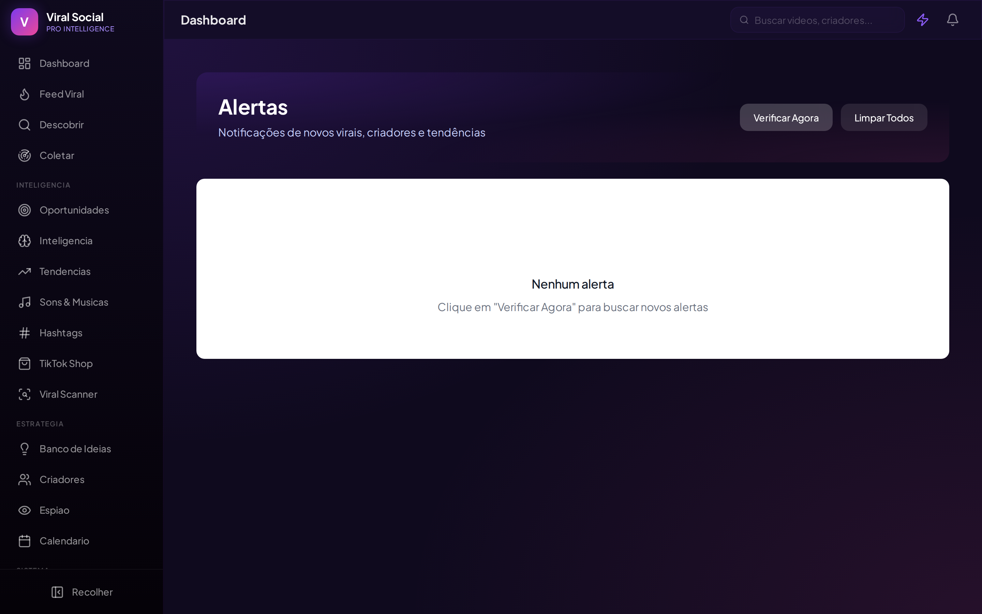
Task: Click the Viral Social brand name
Action: pyautogui.click(x=75, y=17)
